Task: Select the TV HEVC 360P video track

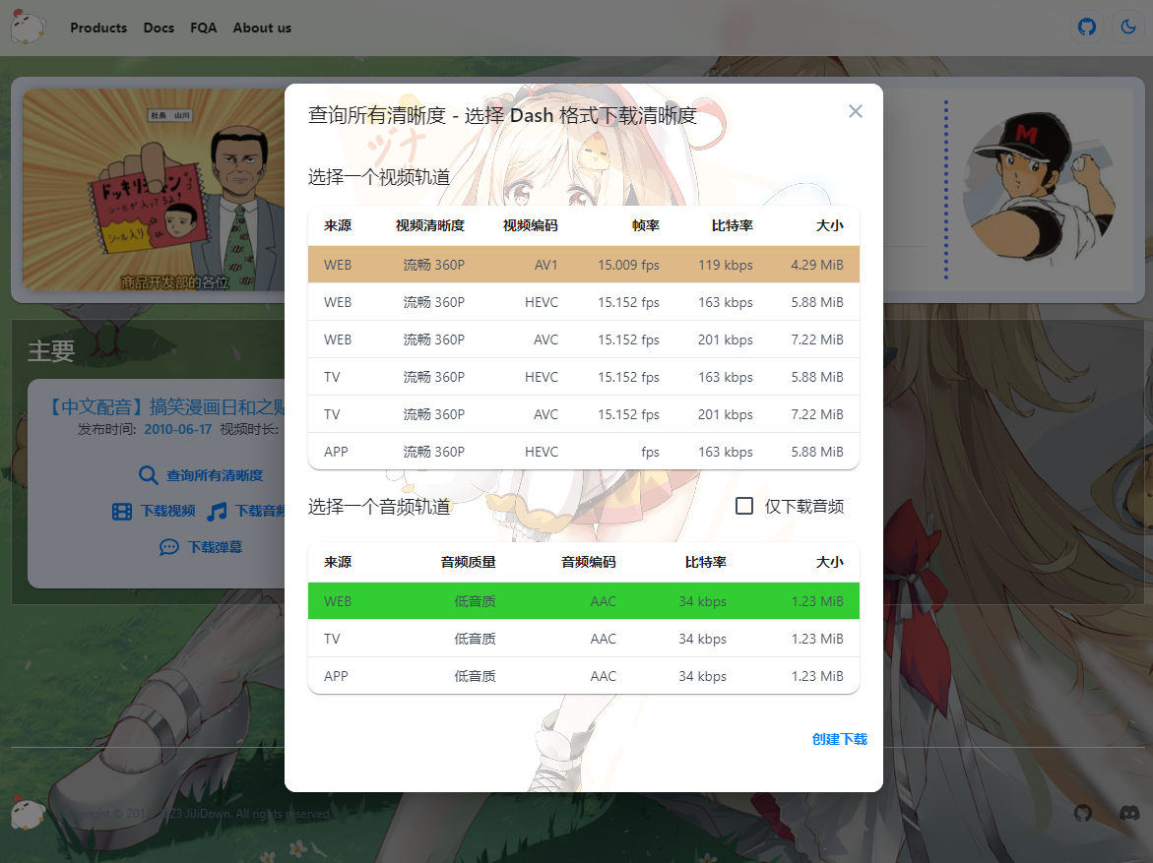Action: (x=583, y=377)
